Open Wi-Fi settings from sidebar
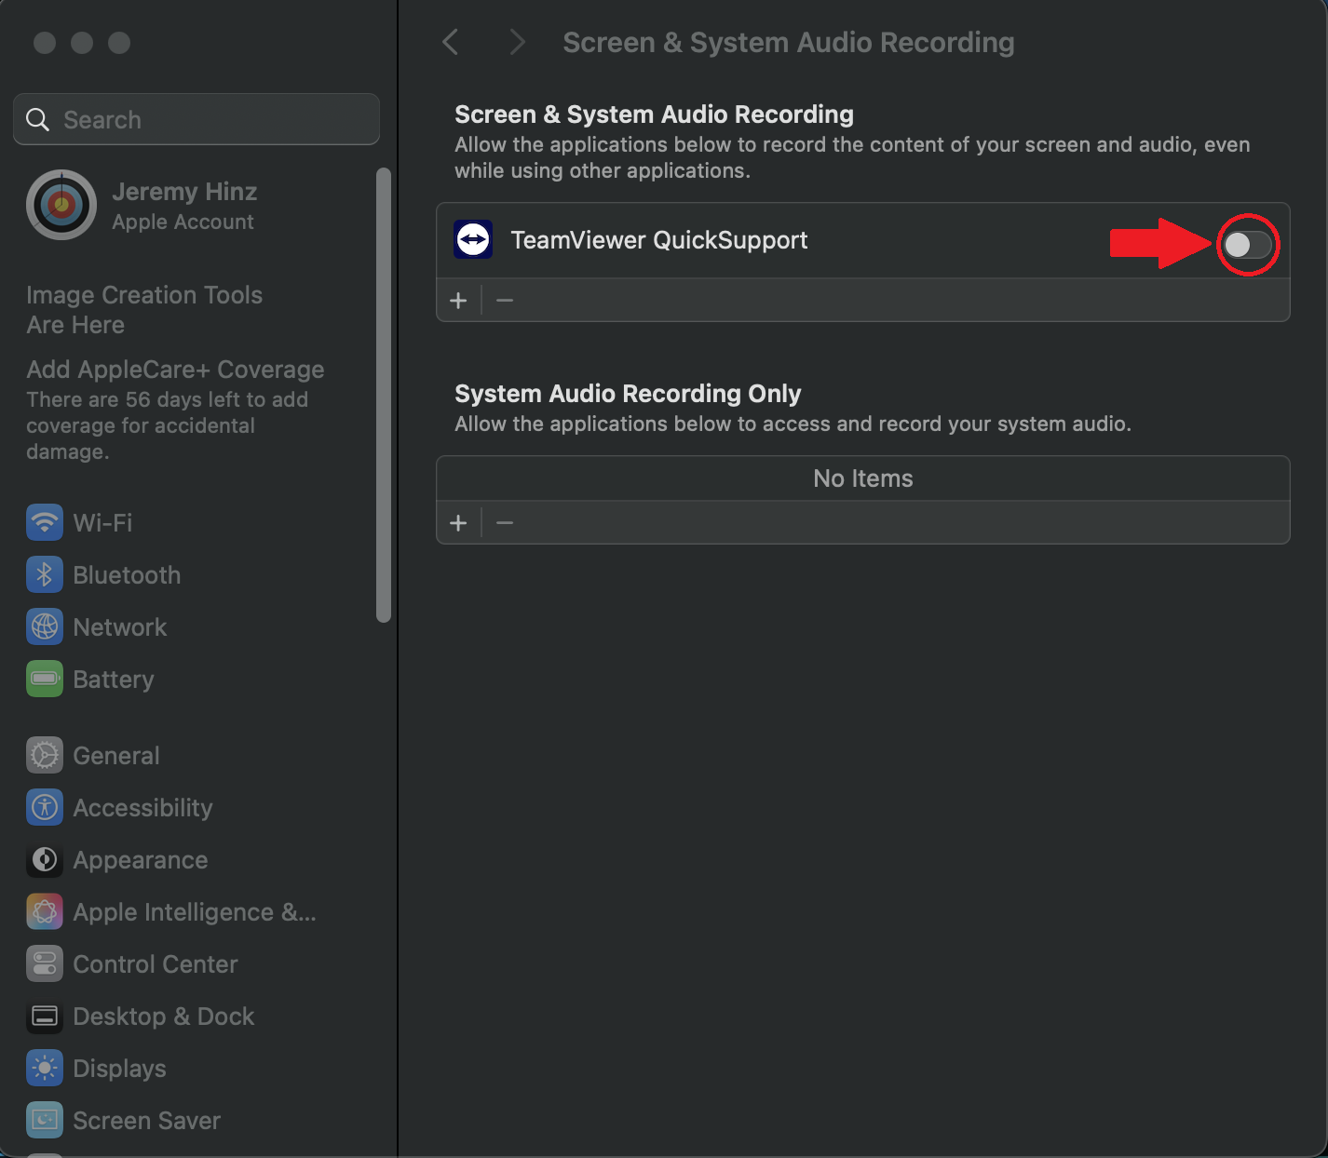Viewport: 1328px width, 1158px height. coord(102,522)
